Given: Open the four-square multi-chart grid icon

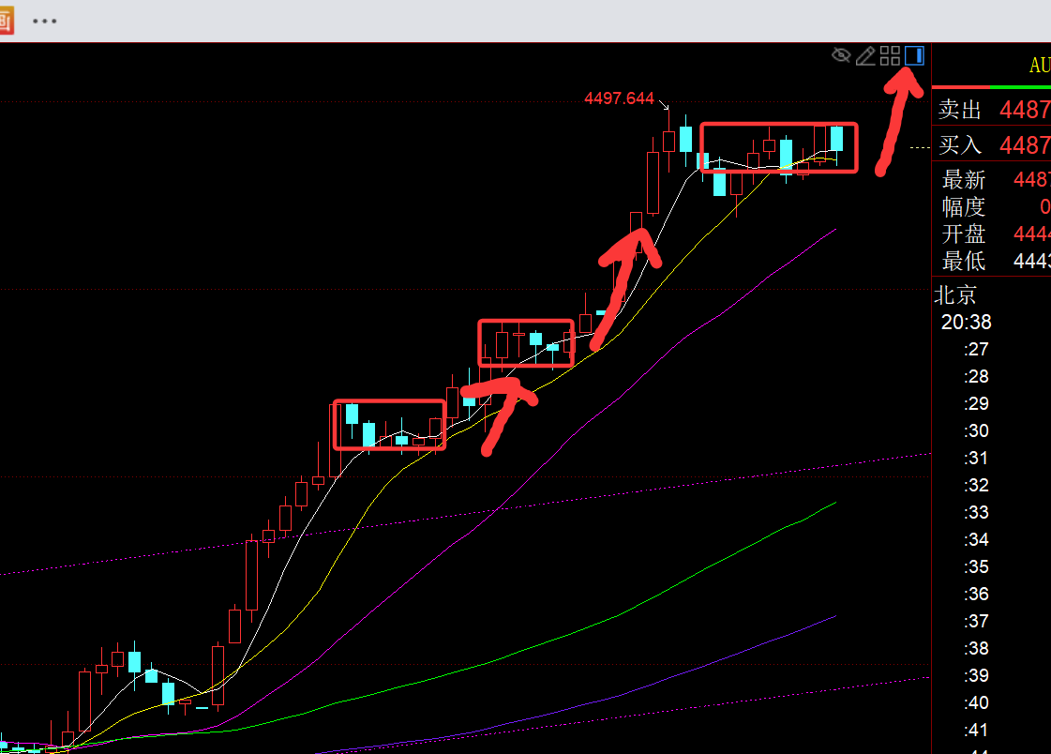Looking at the screenshot, I should [x=890, y=55].
